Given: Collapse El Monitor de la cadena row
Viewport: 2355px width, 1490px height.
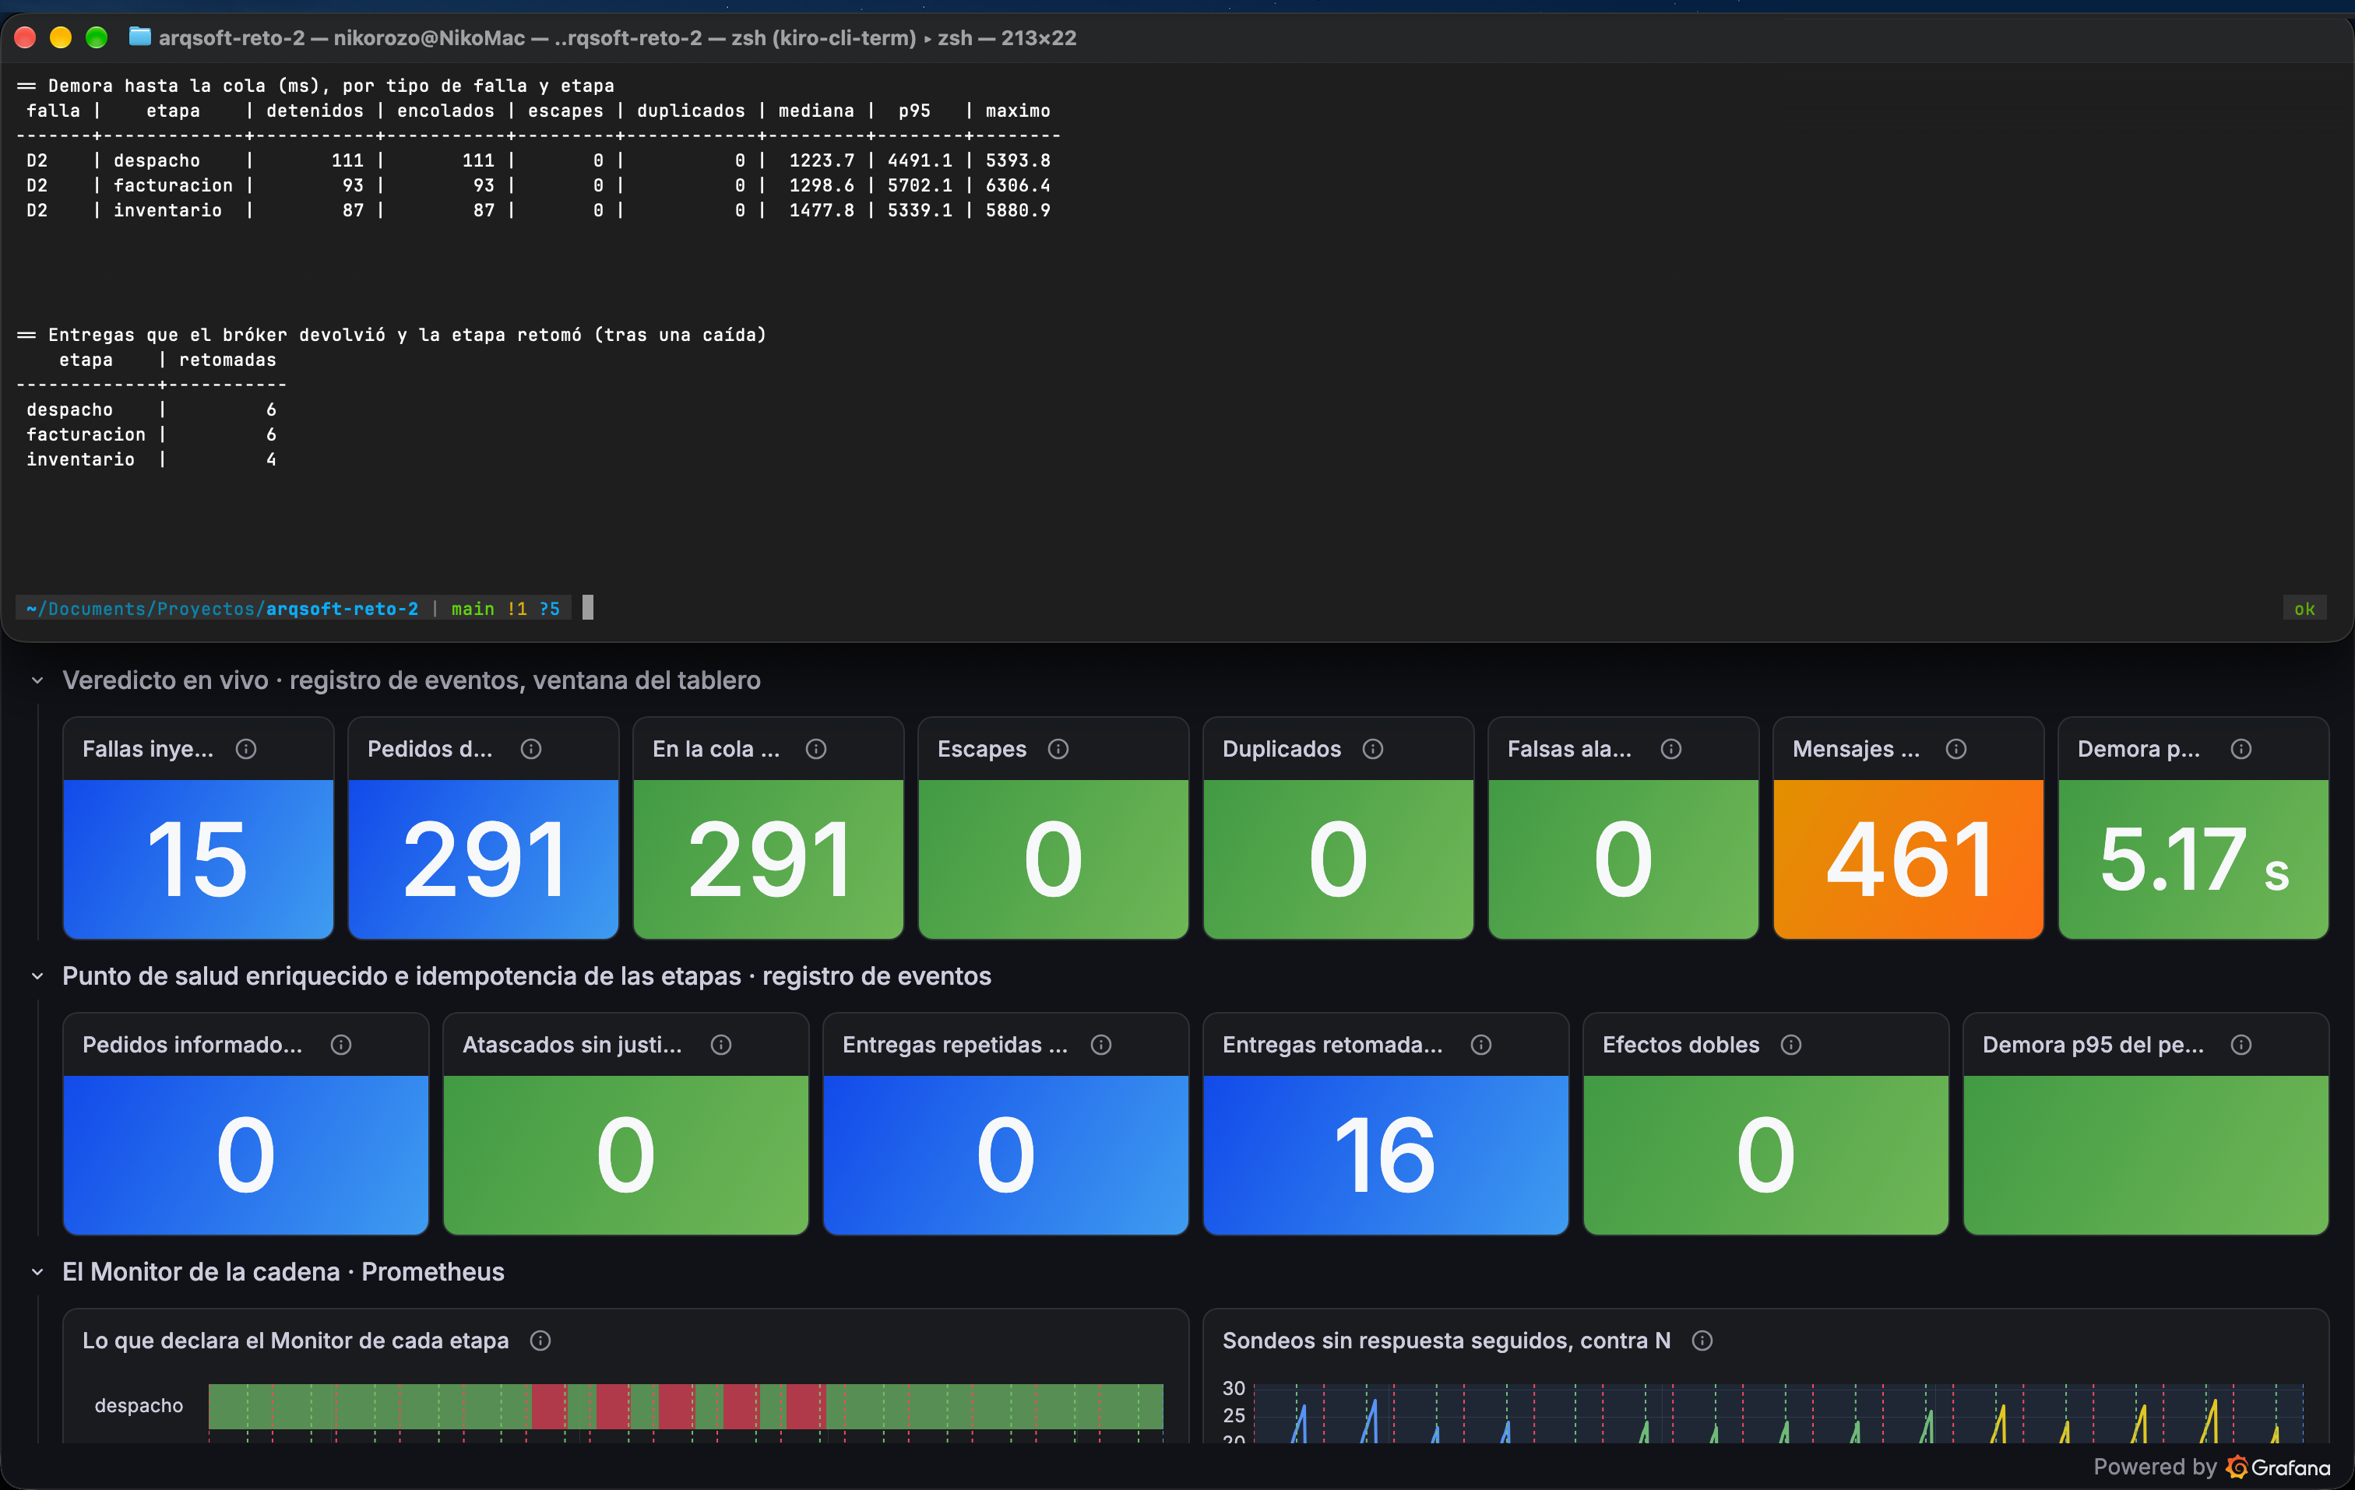Looking at the screenshot, I should pos(37,1272).
